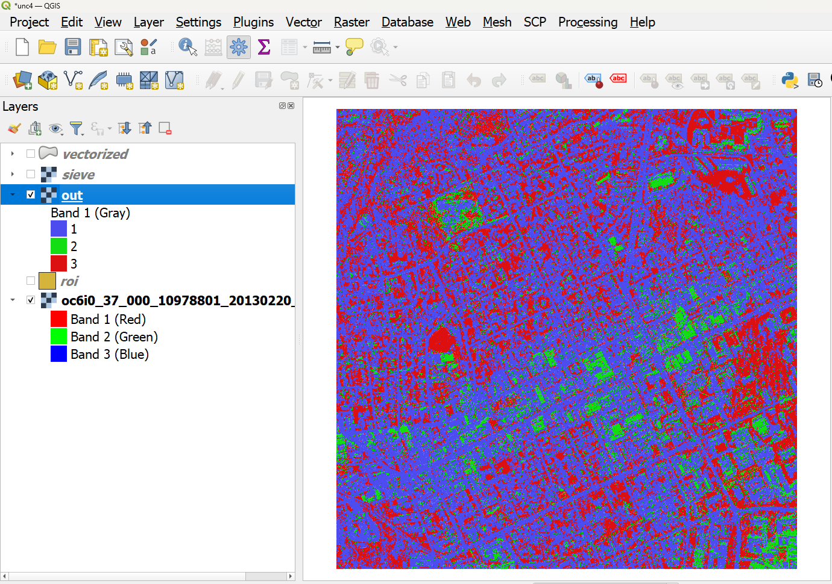Click the Show Map Tips icon
Image resolution: width=832 pixels, height=584 pixels.
pyautogui.click(x=354, y=46)
